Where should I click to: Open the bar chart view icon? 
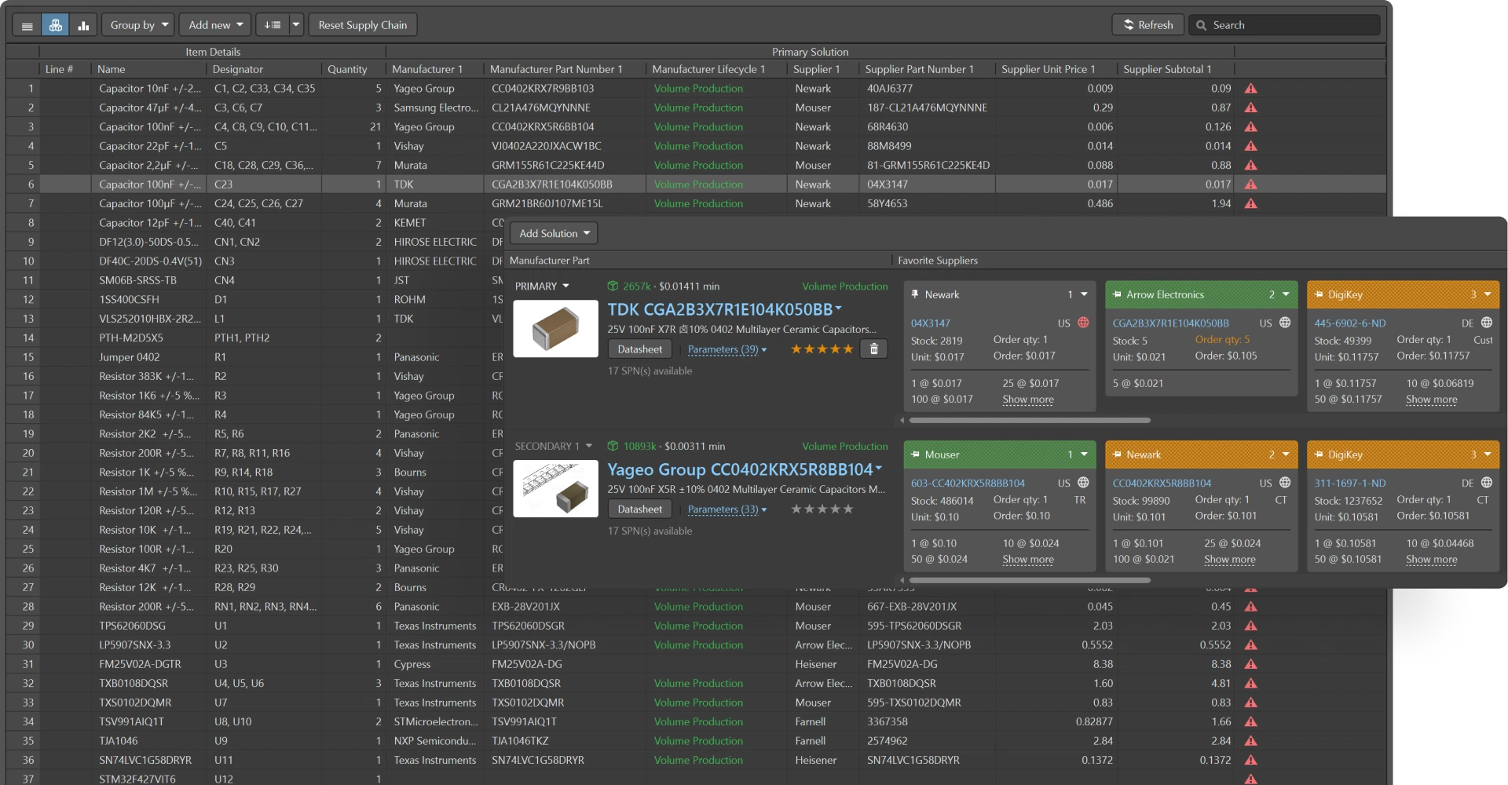pyautogui.click(x=83, y=25)
